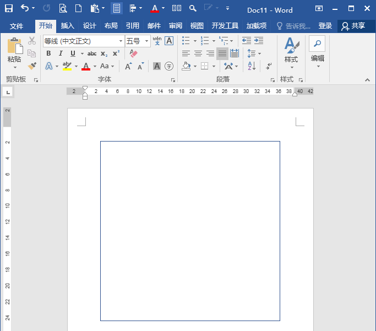Image resolution: width=376 pixels, height=331 pixels.
Task: Open the 样式 styles gallery button
Action: coord(291,53)
